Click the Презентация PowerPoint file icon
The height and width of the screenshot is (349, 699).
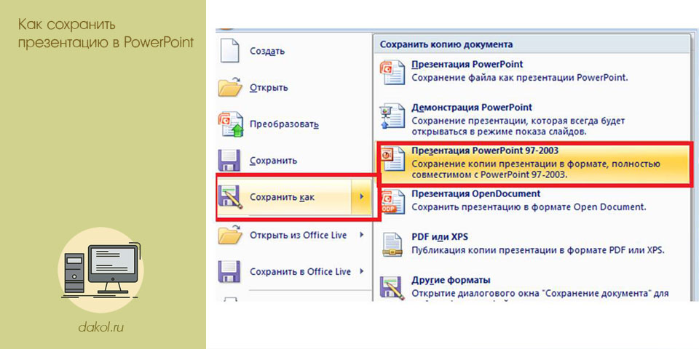pyautogui.click(x=392, y=72)
